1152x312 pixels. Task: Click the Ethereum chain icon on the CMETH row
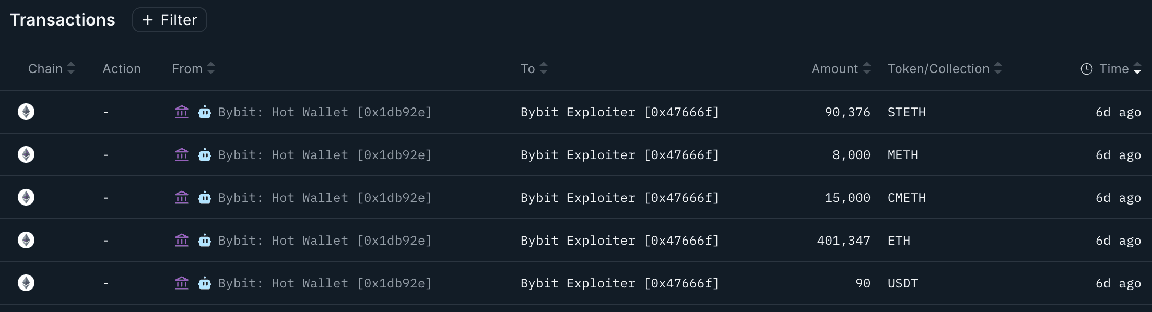(26, 197)
